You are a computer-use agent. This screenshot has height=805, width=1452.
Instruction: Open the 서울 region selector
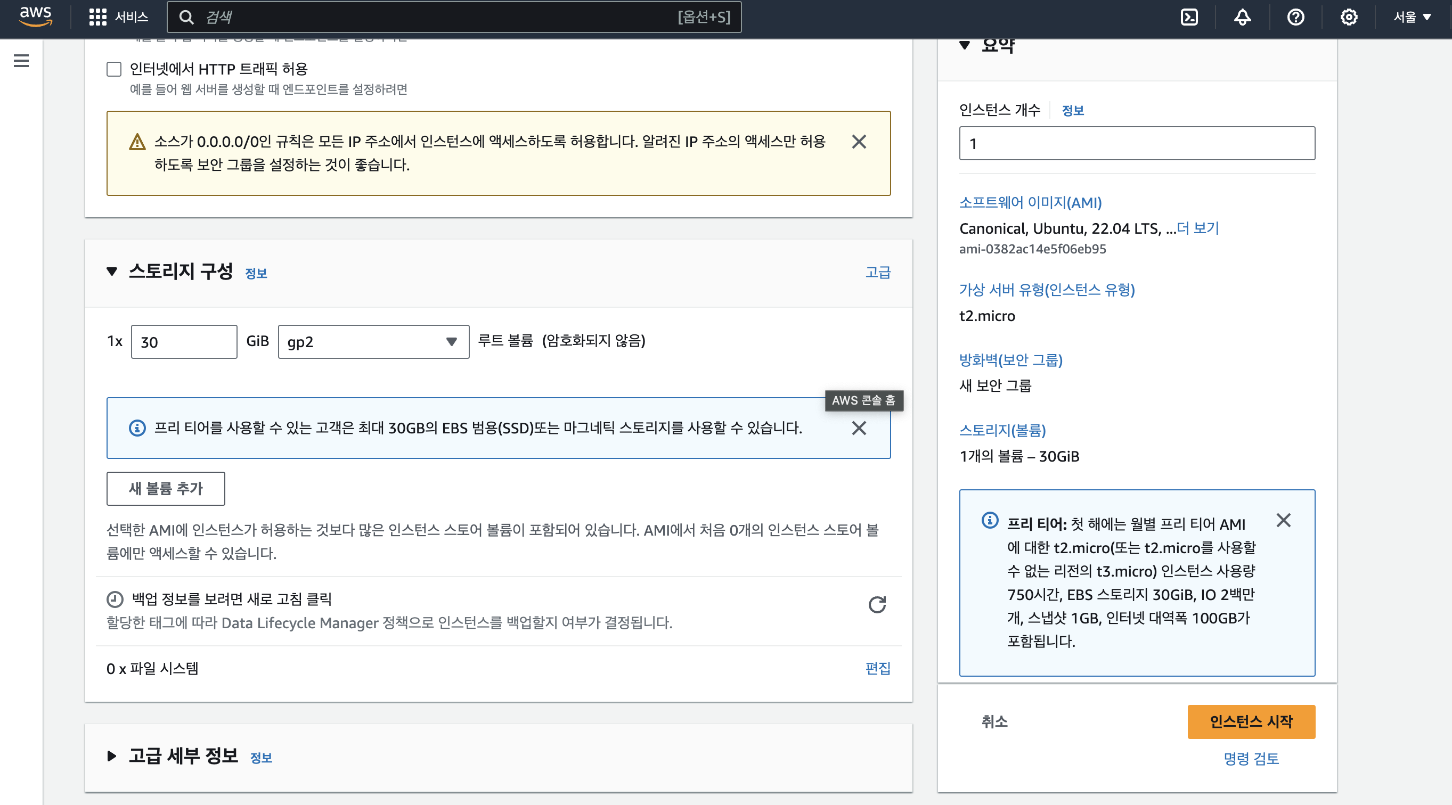click(x=1412, y=17)
